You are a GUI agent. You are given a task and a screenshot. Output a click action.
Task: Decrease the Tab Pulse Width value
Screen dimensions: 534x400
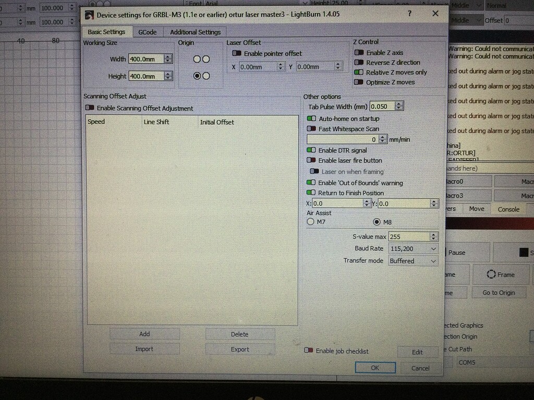(399, 108)
